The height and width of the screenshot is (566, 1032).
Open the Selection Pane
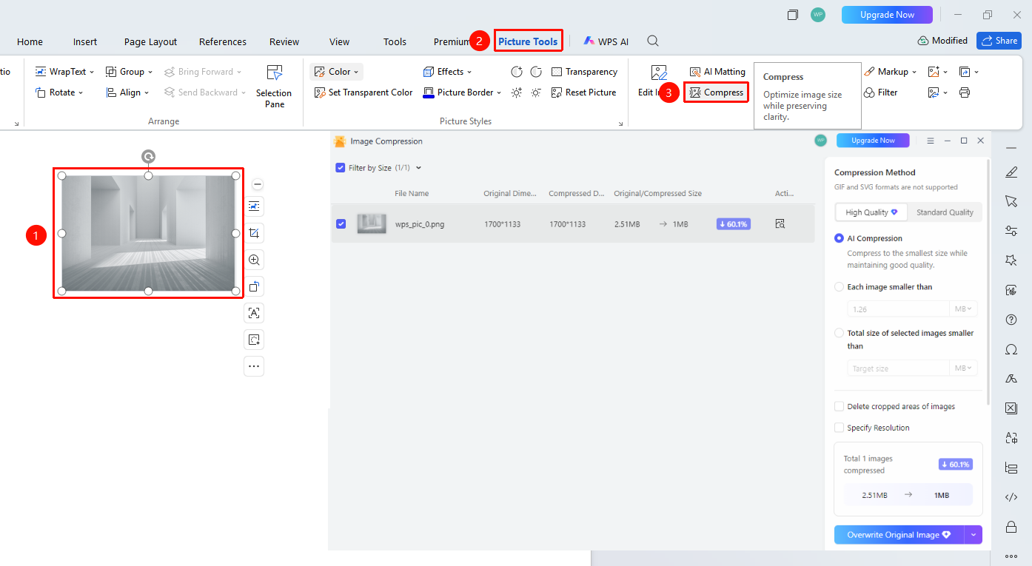click(274, 86)
